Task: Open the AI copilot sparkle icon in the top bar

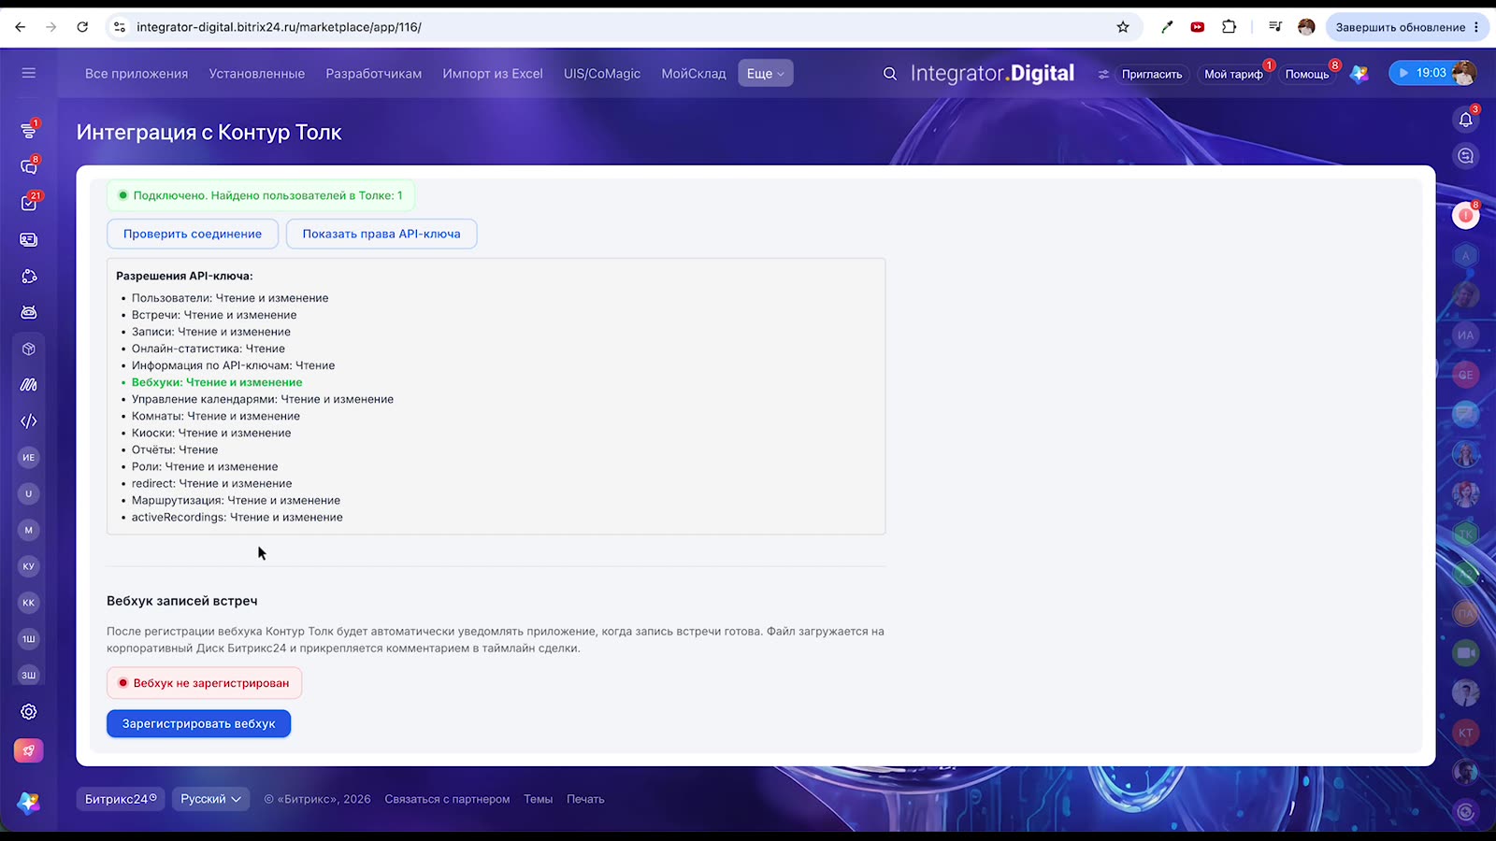Action: [1359, 74]
